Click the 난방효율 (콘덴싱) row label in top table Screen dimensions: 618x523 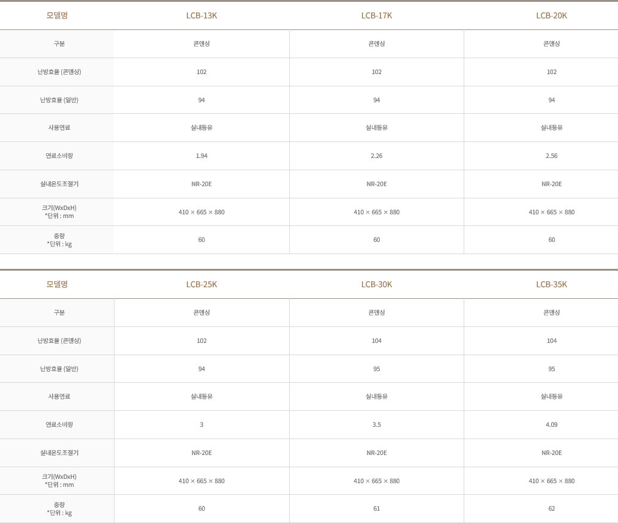tap(59, 72)
